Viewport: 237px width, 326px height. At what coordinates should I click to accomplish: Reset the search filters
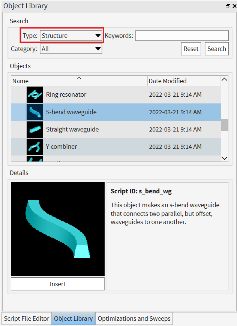click(191, 49)
